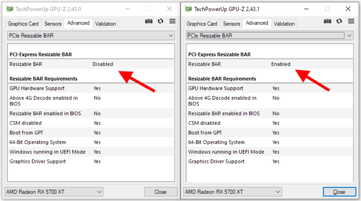This screenshot has height=201, width=361.
Task: Take a screenshot in GPU-Z 2.43.0 window
Action: [x=149, y=21]
